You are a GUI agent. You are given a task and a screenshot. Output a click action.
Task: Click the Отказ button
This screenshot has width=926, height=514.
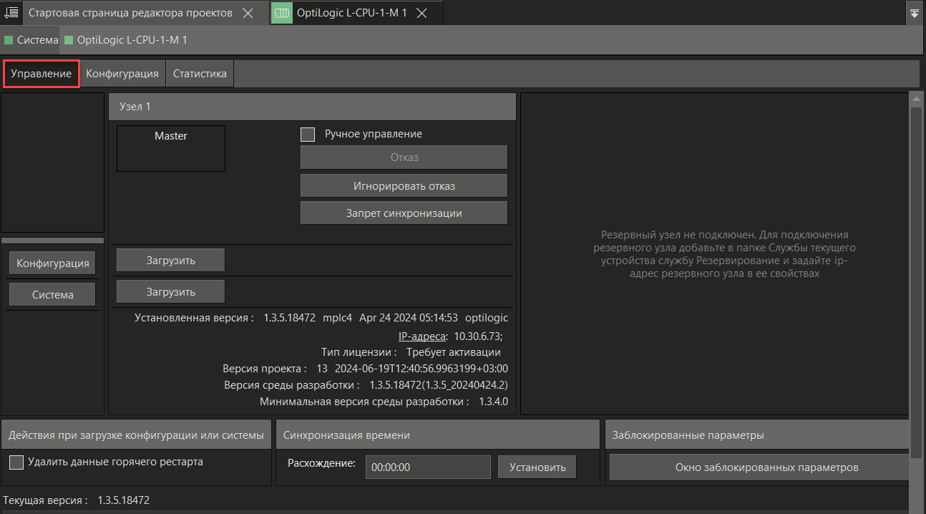[404, 157]
